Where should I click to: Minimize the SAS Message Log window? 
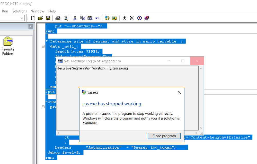[x=169, y=61]
